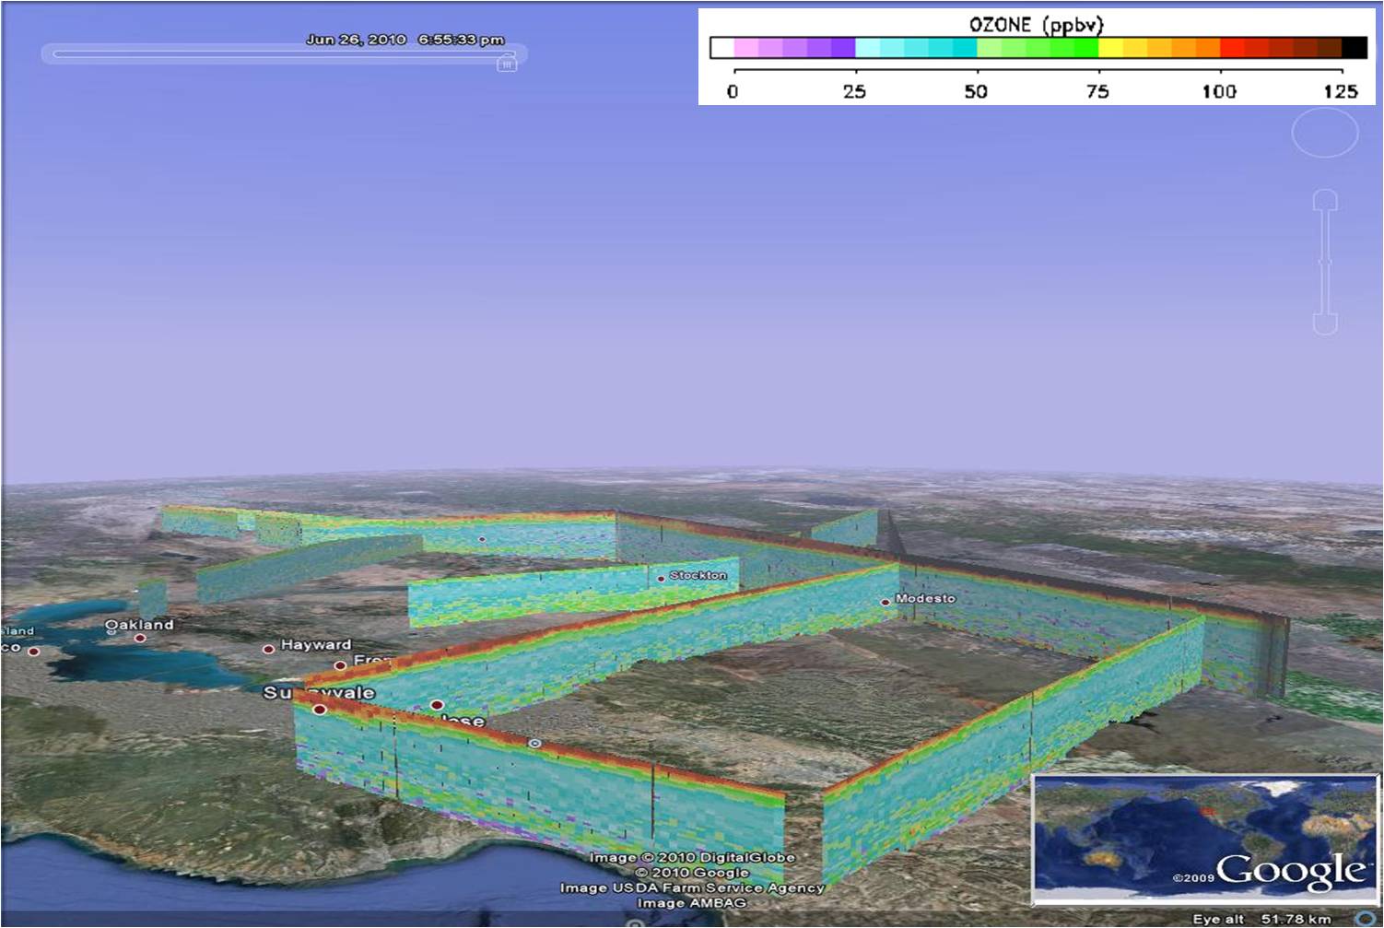Click the Fremont placemark dot
This screenshot has height=928, width=1384.
click(x=340, y=664)
